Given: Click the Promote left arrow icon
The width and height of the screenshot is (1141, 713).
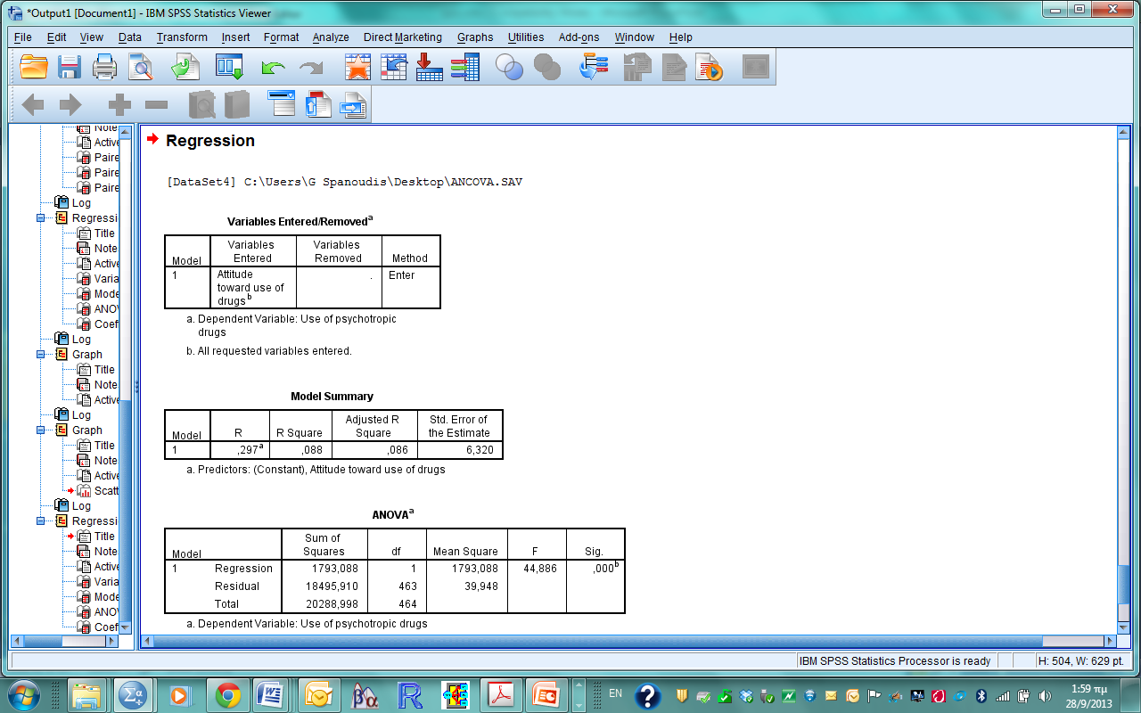Looking at the screenshot, I should tap(33, 105).
